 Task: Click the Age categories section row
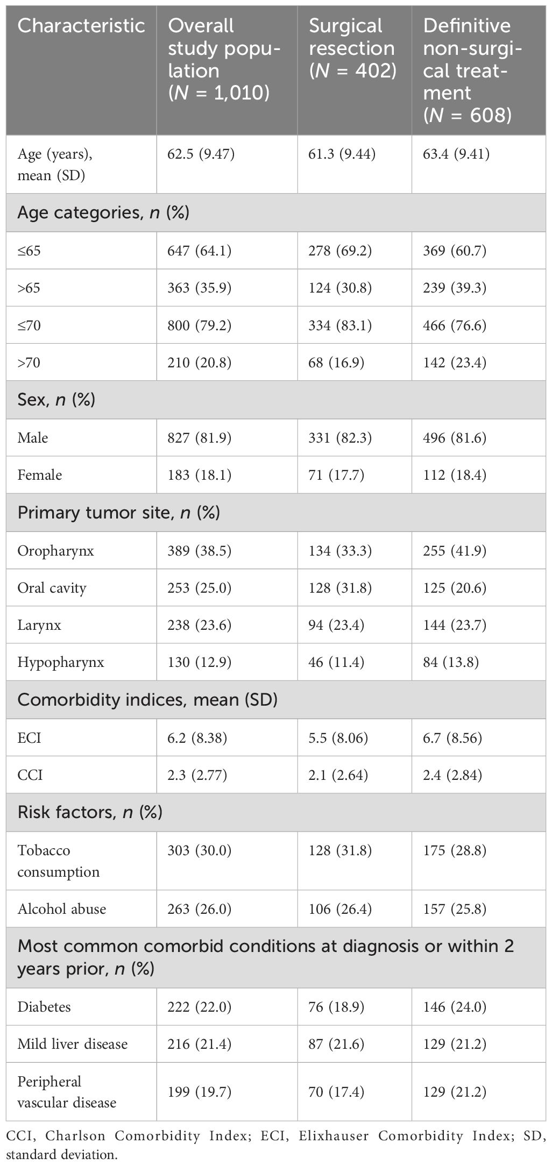(x=276, y=213)
